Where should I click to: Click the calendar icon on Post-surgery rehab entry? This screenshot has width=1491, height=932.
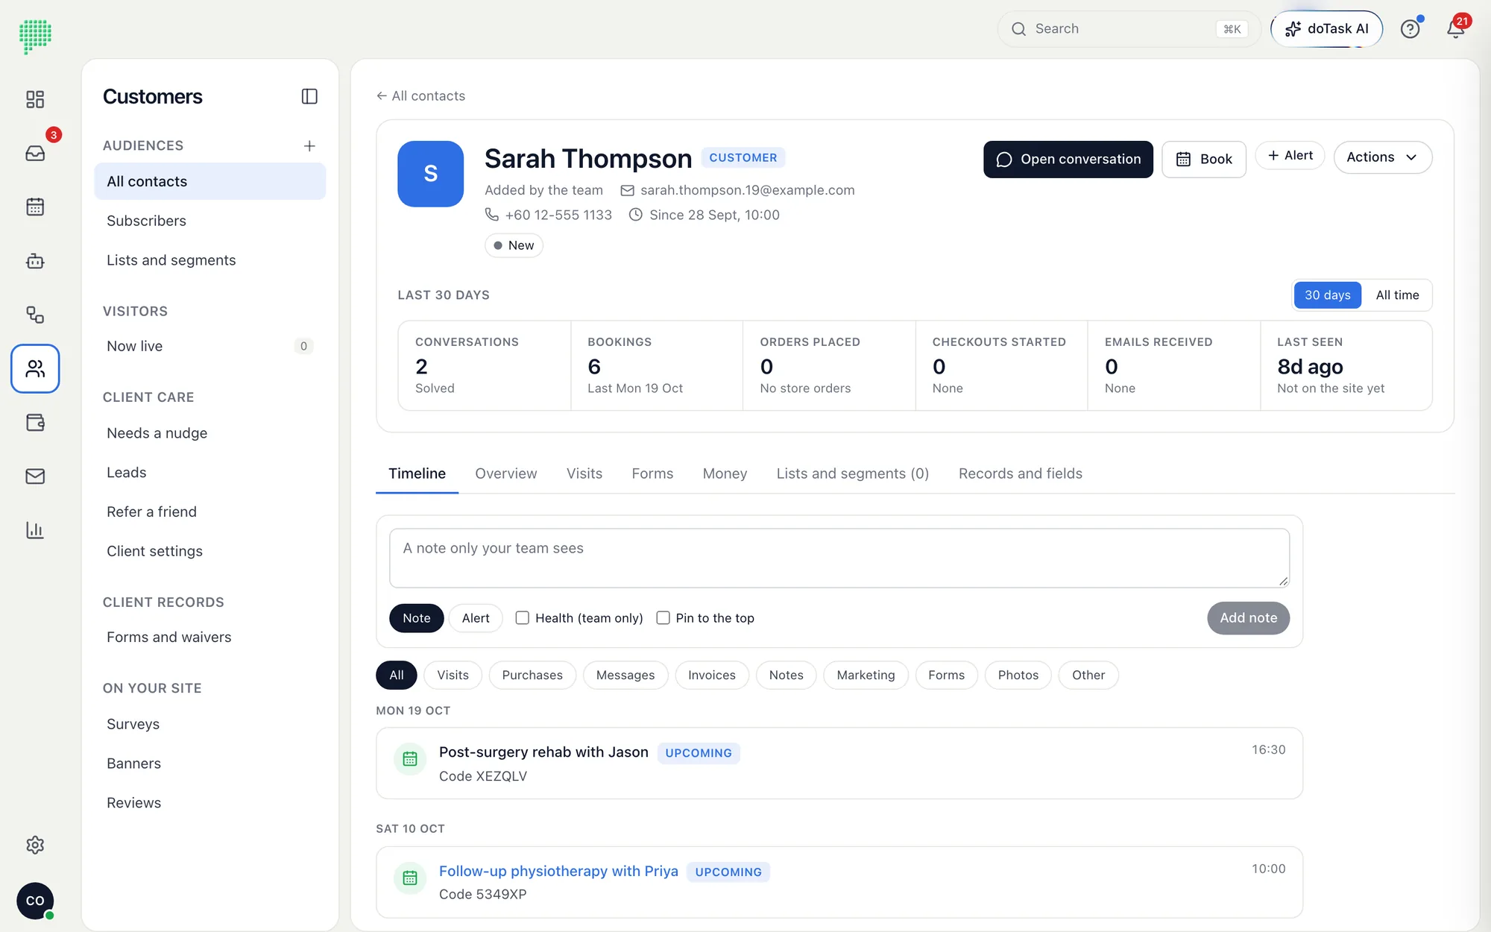click(410, 759)
